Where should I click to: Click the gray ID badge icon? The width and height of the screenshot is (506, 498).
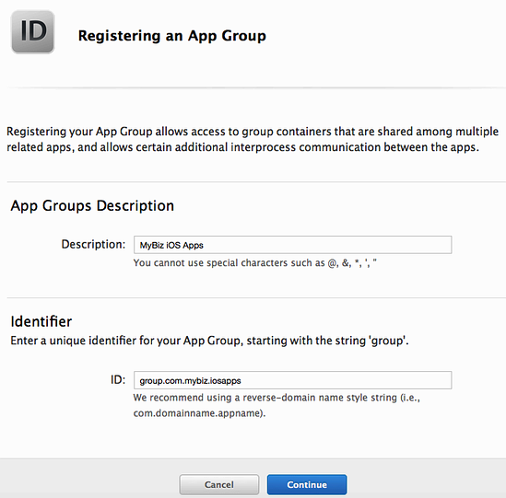coord(33,32)
